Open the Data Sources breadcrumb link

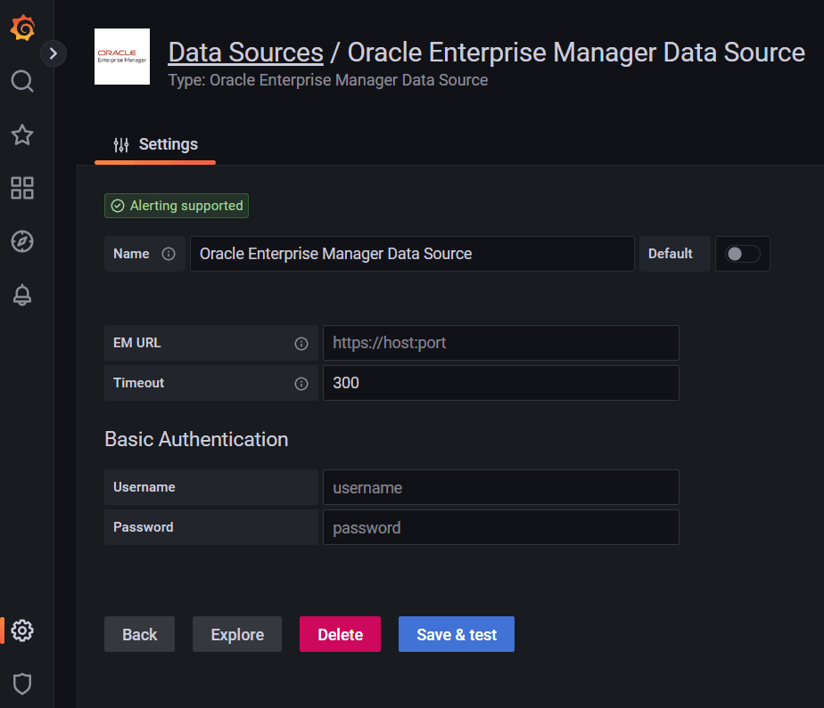click(x=244, y=52)
